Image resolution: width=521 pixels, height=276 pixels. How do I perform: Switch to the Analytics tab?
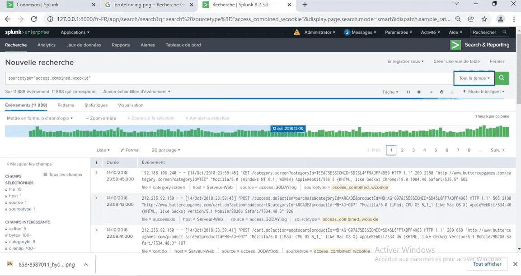click(x=47, y=45)
